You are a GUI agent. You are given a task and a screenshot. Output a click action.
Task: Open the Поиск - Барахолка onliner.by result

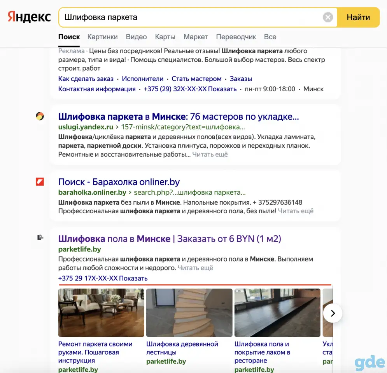[119, 182]
